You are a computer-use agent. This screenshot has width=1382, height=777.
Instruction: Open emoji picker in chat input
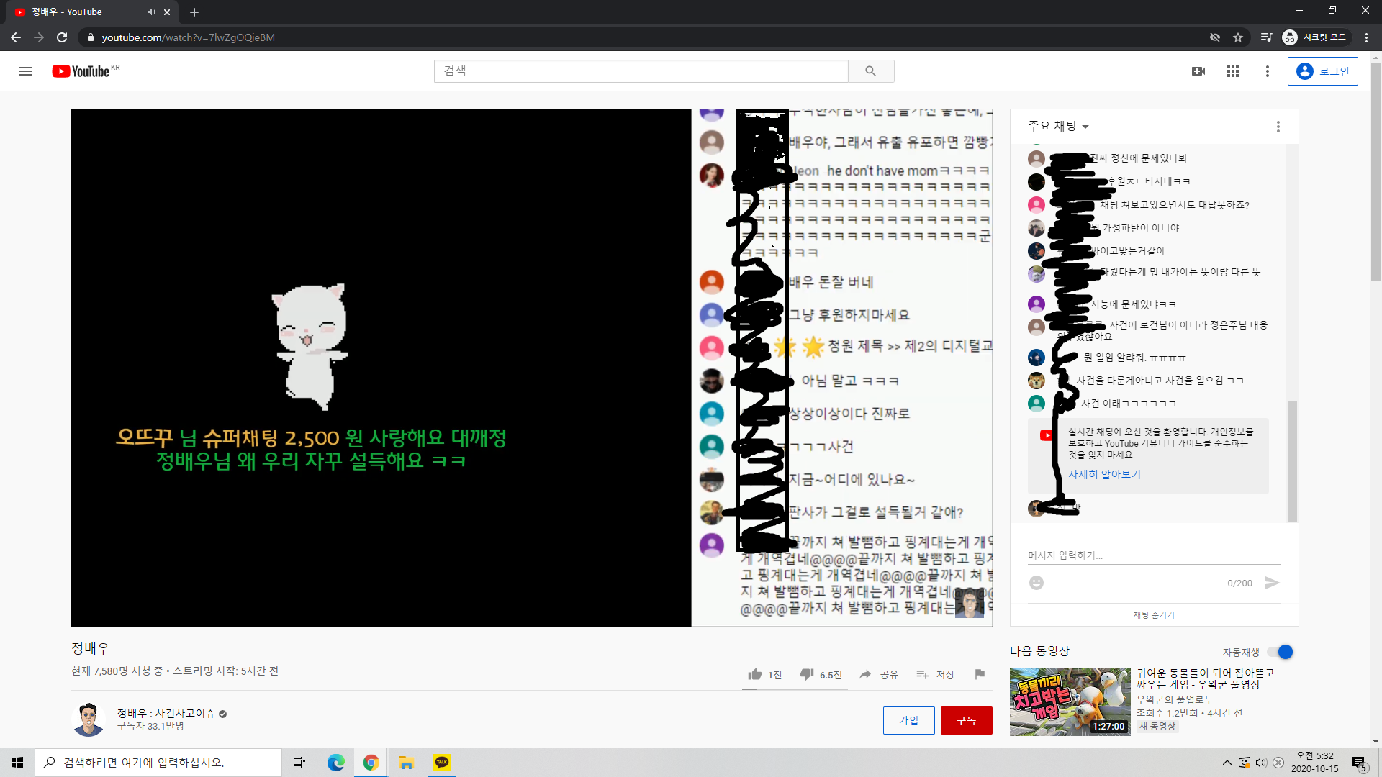coord(1036,583)
